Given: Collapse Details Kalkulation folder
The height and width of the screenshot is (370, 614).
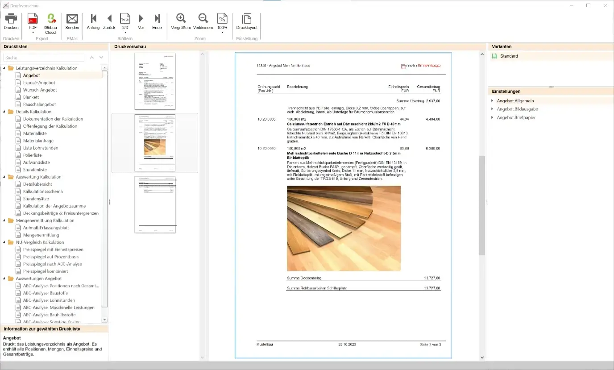Looking at the screenshot, I should 4,112.
